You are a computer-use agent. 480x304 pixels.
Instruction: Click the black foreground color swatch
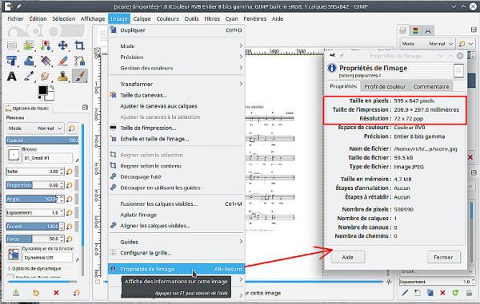click(x=43, y=89)
